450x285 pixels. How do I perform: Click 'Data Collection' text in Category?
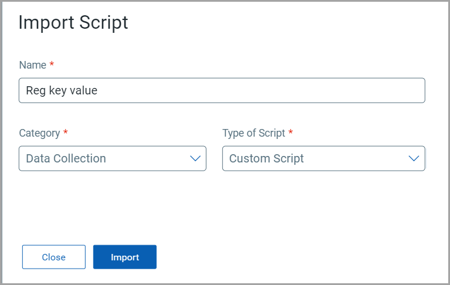(66, 159)
